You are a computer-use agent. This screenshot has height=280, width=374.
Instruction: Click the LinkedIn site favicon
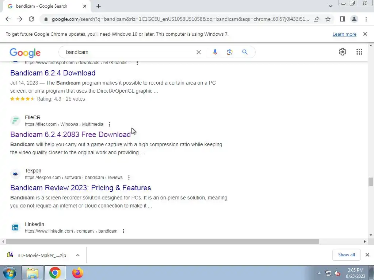(15, 227)
